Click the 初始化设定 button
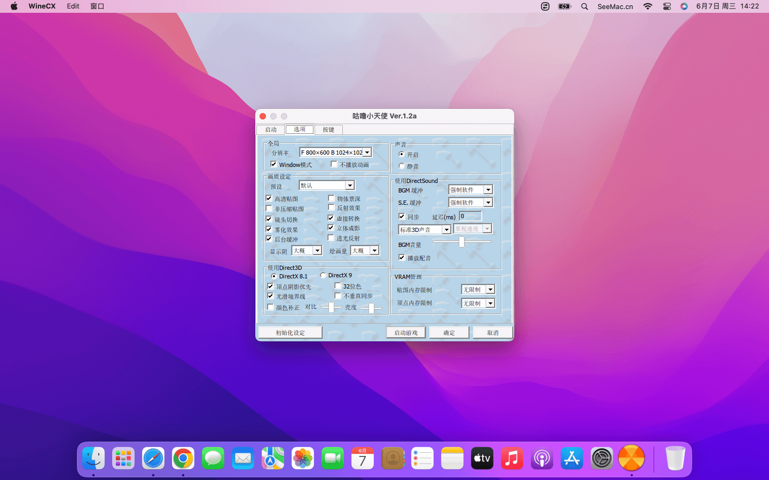The image size is (769, 480). coord(290,332)
